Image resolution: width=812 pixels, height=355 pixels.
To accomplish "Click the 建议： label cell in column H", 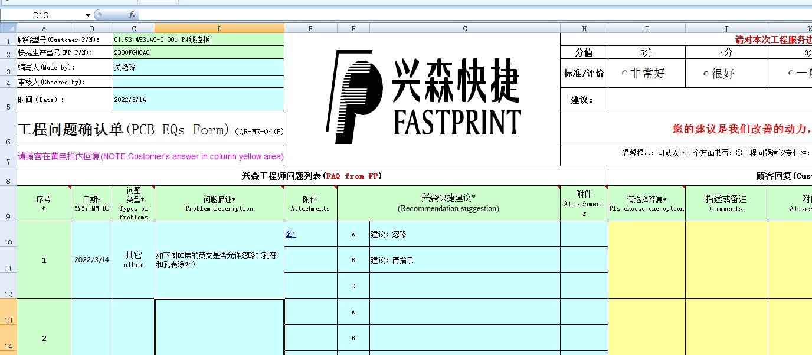I will click(584, 100).
